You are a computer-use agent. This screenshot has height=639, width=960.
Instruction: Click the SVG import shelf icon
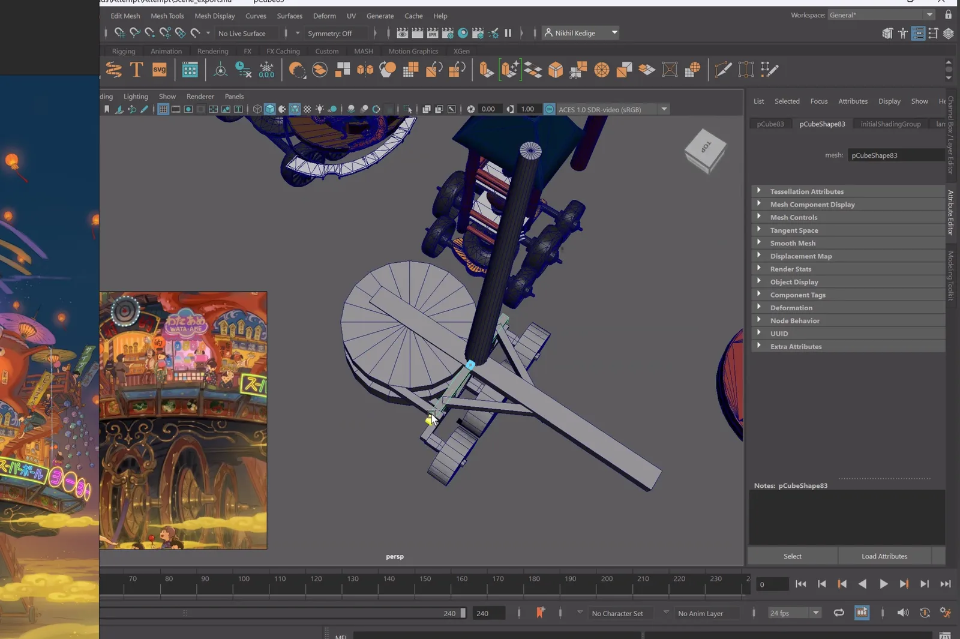[x=159, y=70]
